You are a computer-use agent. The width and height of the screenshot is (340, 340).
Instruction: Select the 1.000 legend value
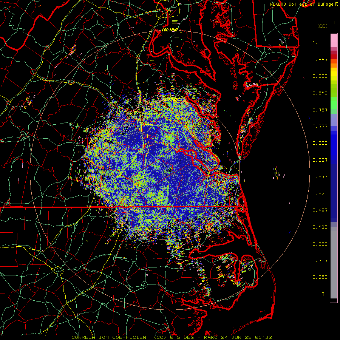pos(320,42)
